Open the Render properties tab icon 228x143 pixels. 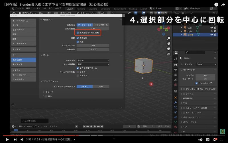(176, 65)
